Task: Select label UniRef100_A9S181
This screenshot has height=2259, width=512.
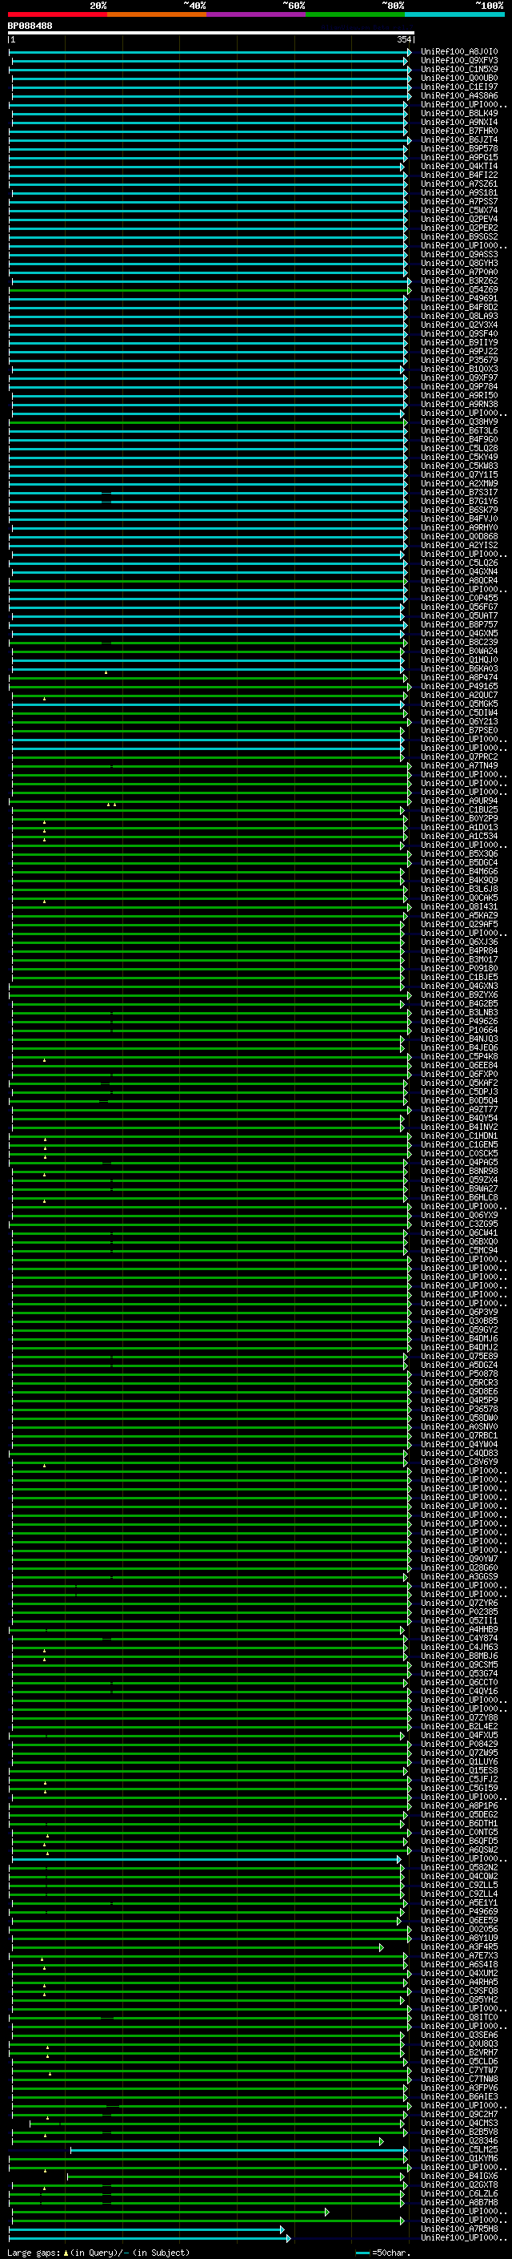Action: [x=459, y=193]
